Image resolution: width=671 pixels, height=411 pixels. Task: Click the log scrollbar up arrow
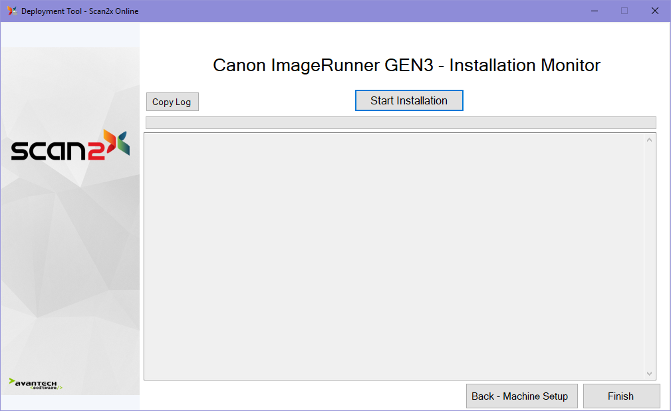click(x=650, y=140)
